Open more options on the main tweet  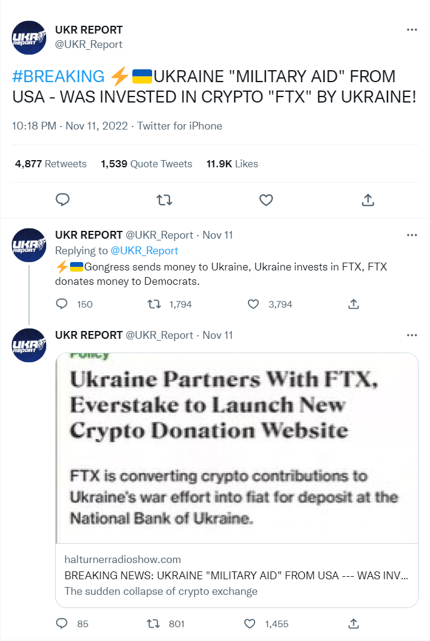[x=411, y=30]
